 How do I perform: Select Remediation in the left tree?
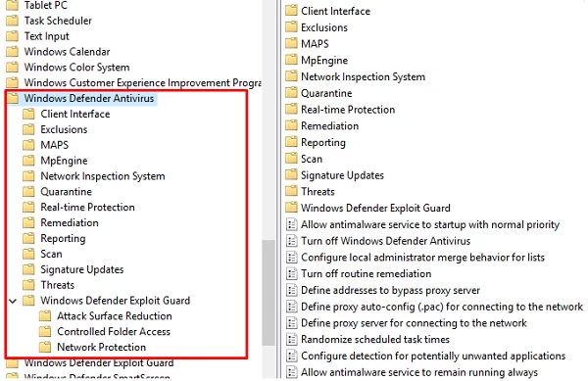click(70, 223)
